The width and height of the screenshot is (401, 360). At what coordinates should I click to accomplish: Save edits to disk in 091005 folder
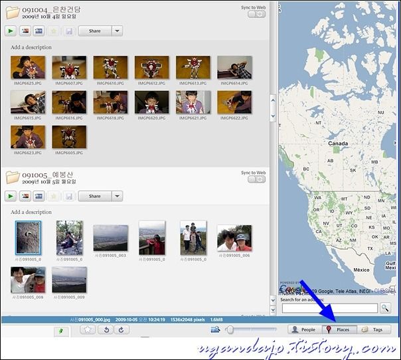pyautogui.click(x=69, y=197)
